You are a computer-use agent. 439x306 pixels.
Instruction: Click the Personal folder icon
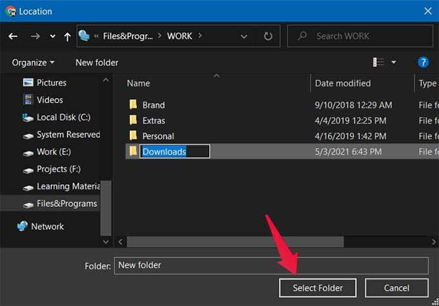pos(133,135)
